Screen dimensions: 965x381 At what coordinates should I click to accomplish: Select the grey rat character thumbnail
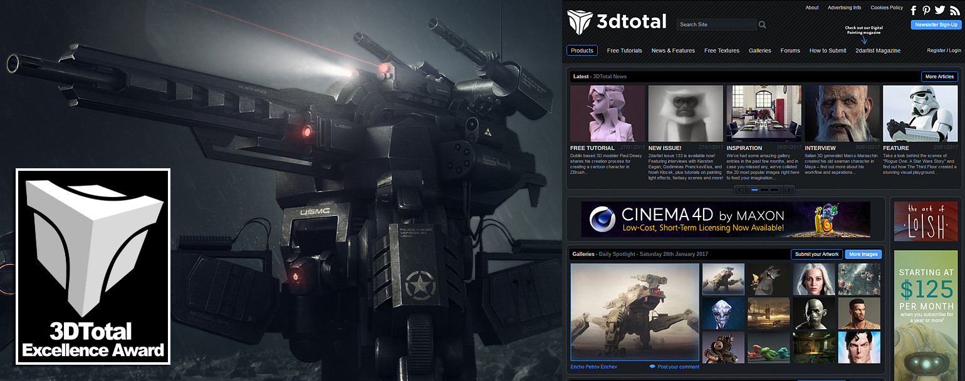tap(768, 279)
